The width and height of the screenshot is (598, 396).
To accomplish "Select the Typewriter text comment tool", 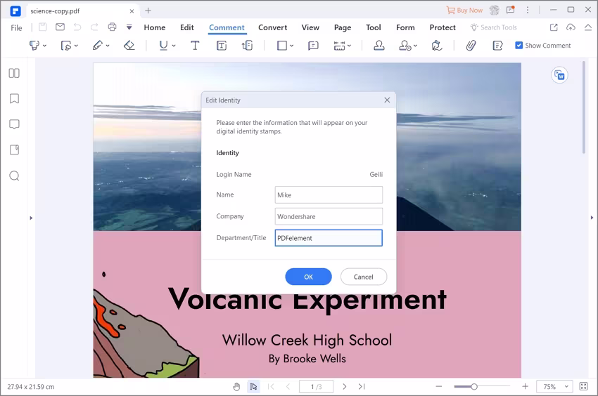I will pyautogui.click(x=195, y=46).
